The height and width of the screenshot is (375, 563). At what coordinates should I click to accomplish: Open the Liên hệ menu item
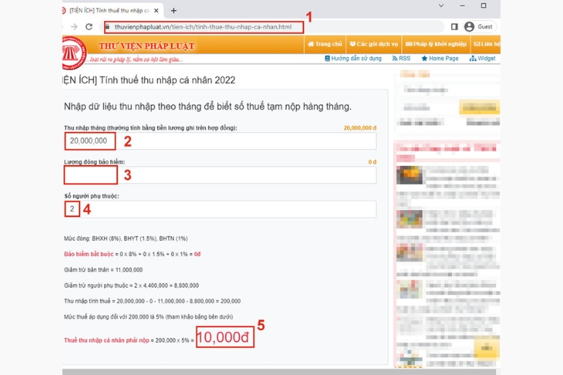(487, 44)
